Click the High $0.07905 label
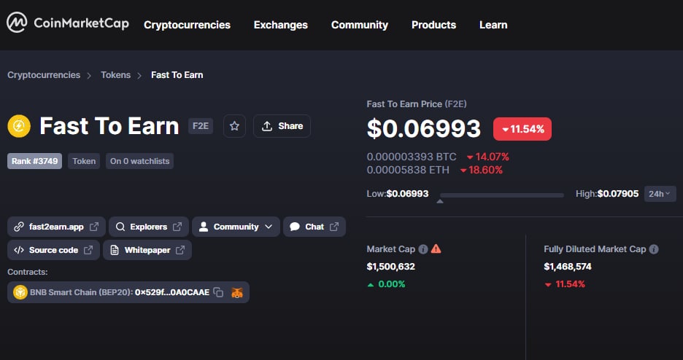This screenshot has width=683, height=360. click(x=607, y=193)
